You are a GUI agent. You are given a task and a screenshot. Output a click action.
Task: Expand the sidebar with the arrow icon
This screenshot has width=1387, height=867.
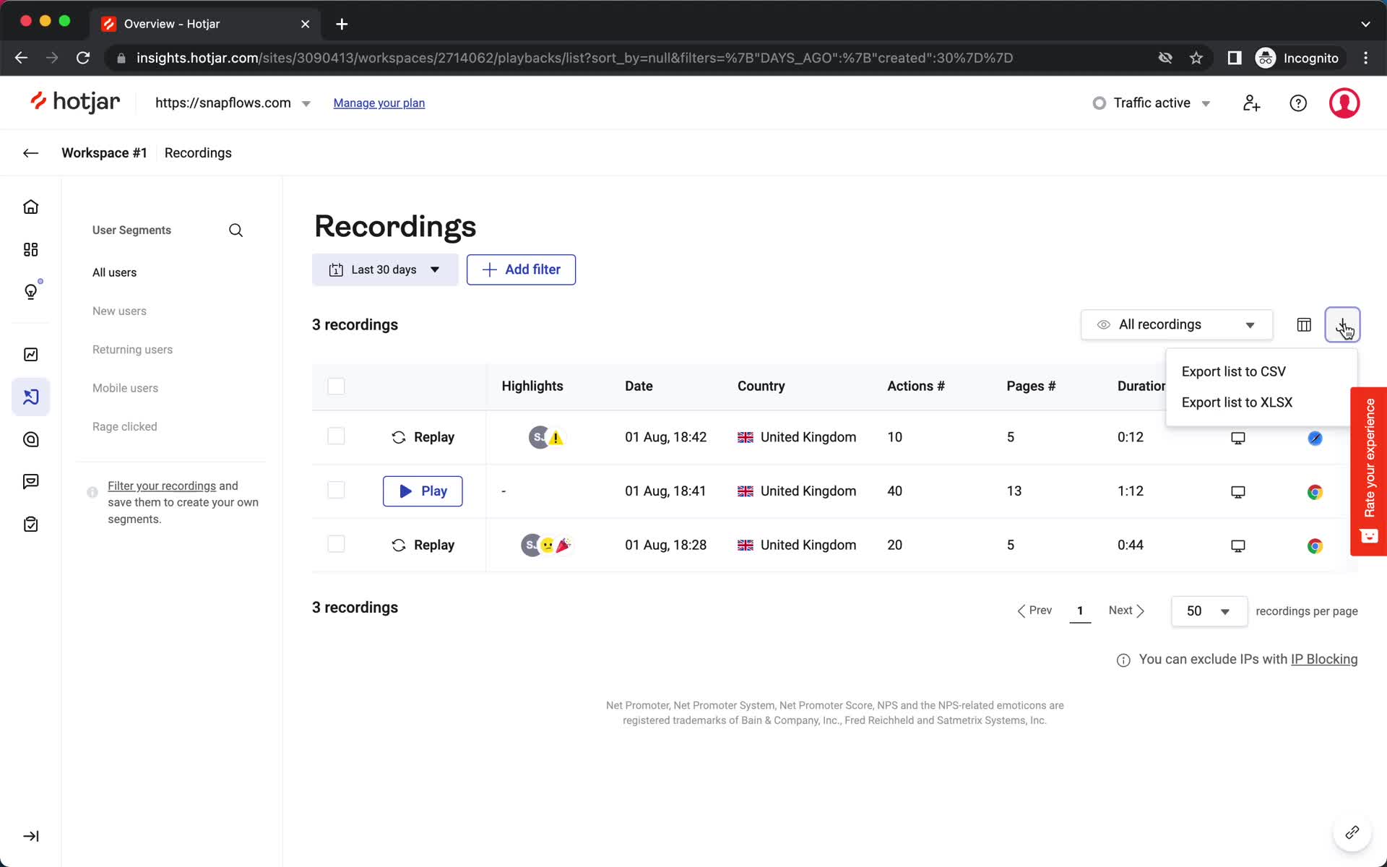(x=30, y=836)
